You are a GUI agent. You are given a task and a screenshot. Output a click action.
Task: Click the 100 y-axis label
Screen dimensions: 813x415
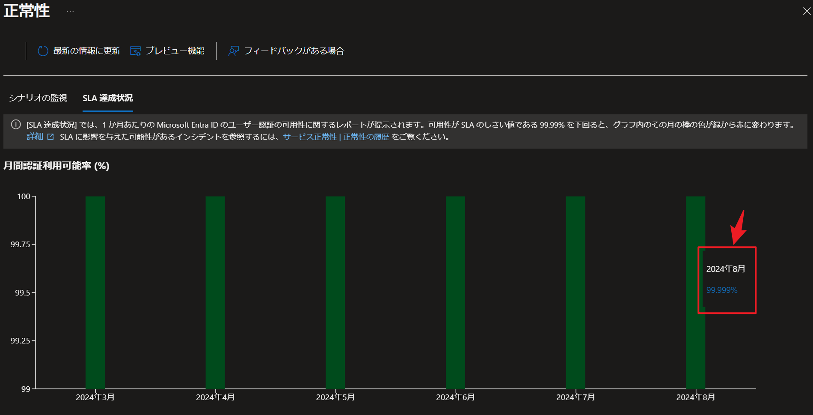click(x=24, y=197)
